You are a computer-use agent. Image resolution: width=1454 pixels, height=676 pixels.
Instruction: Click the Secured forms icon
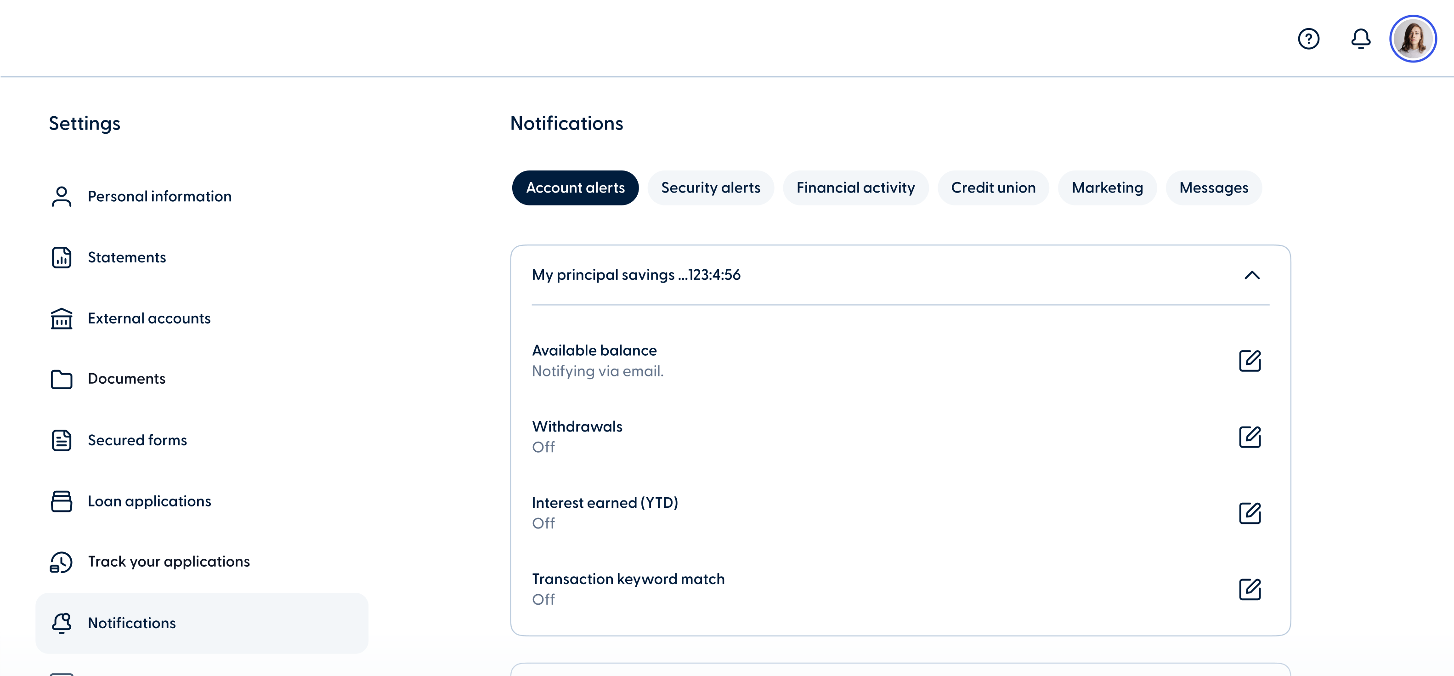tap(61, 441)
